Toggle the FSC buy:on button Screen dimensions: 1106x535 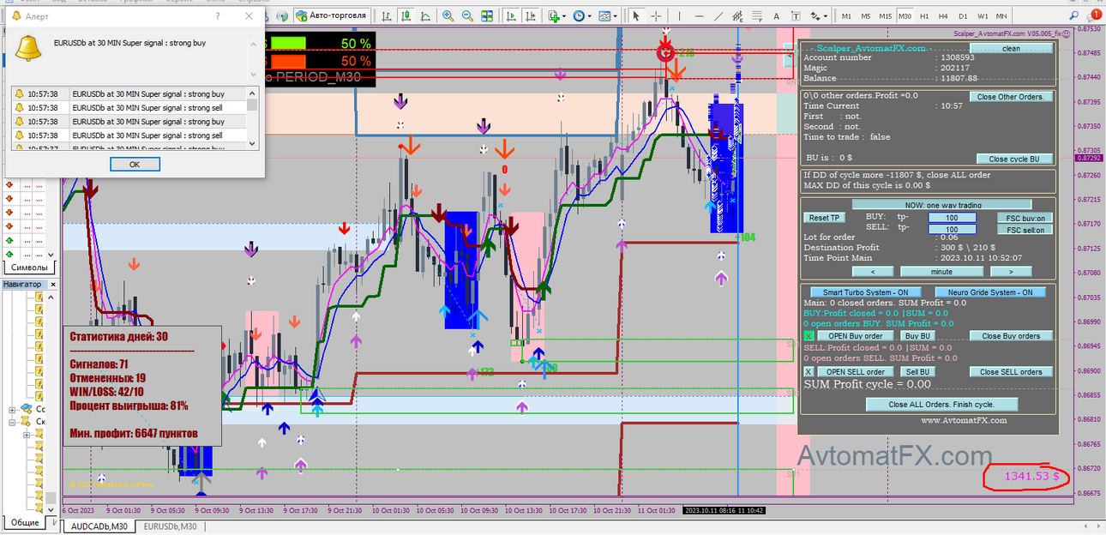tap(1025, 218)
